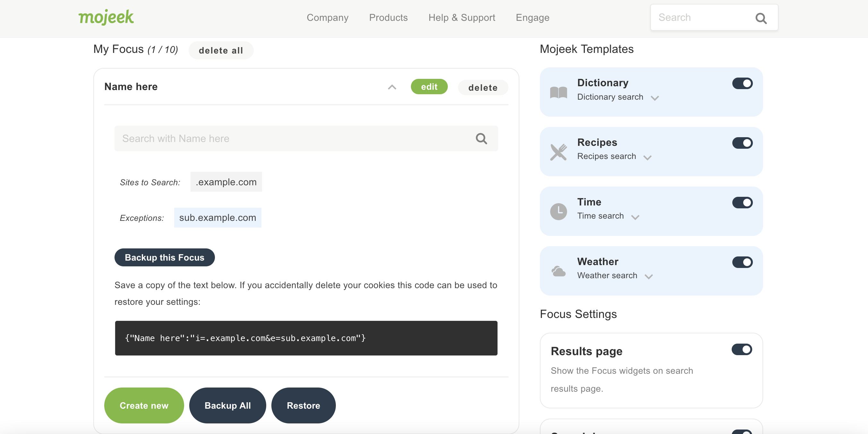Toggle the Recipes template switch

coord(742,143)
